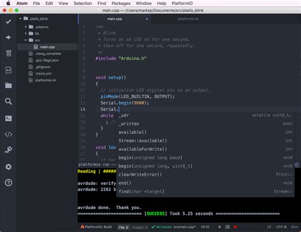Choose _written autocomplete suggestion

tap(205, 124)
